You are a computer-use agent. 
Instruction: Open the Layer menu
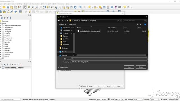14,4
